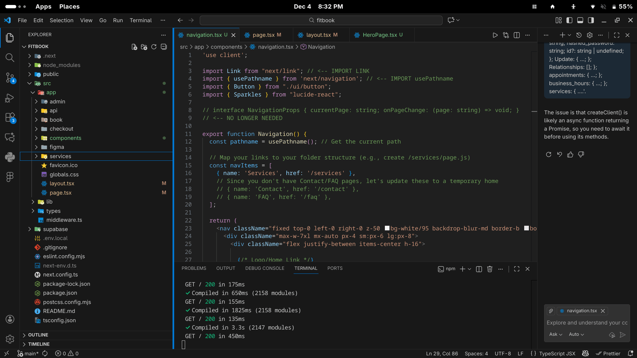Open the Search view in activity bar

pos(10,58)
